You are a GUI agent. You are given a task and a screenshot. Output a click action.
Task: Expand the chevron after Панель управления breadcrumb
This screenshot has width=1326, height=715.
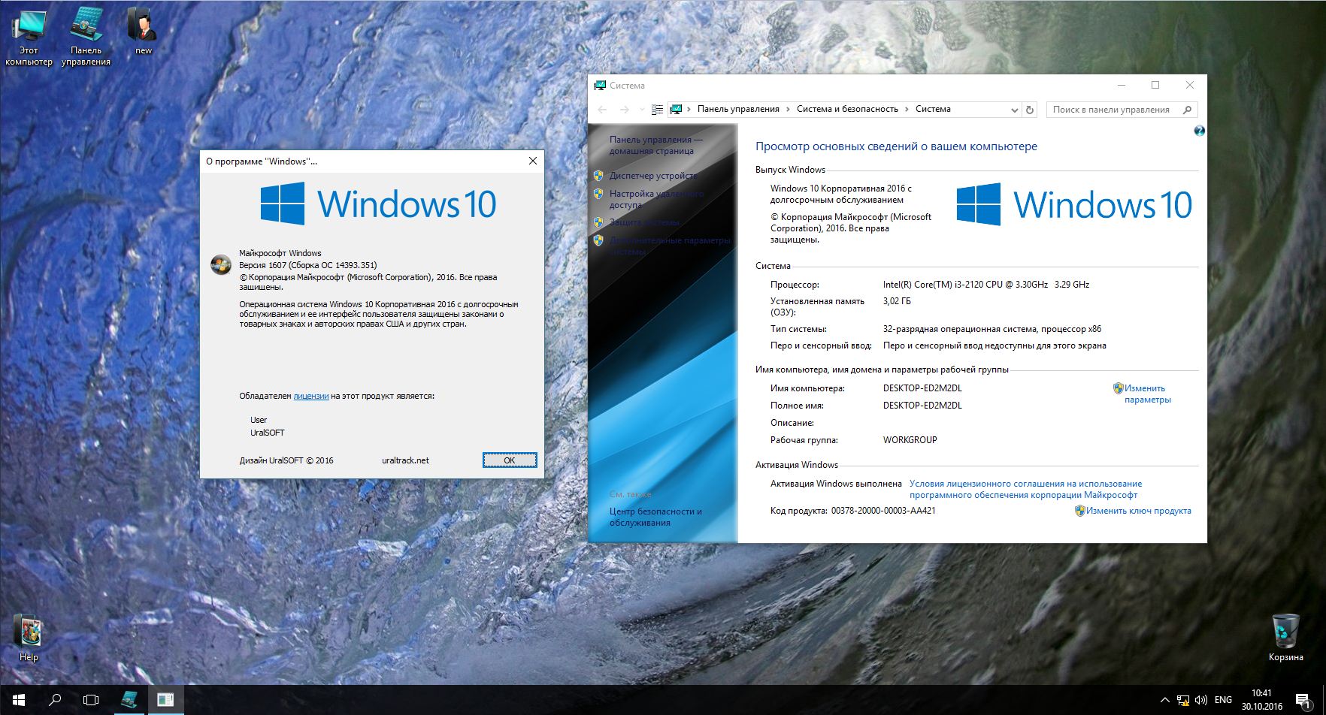[789, 110]
